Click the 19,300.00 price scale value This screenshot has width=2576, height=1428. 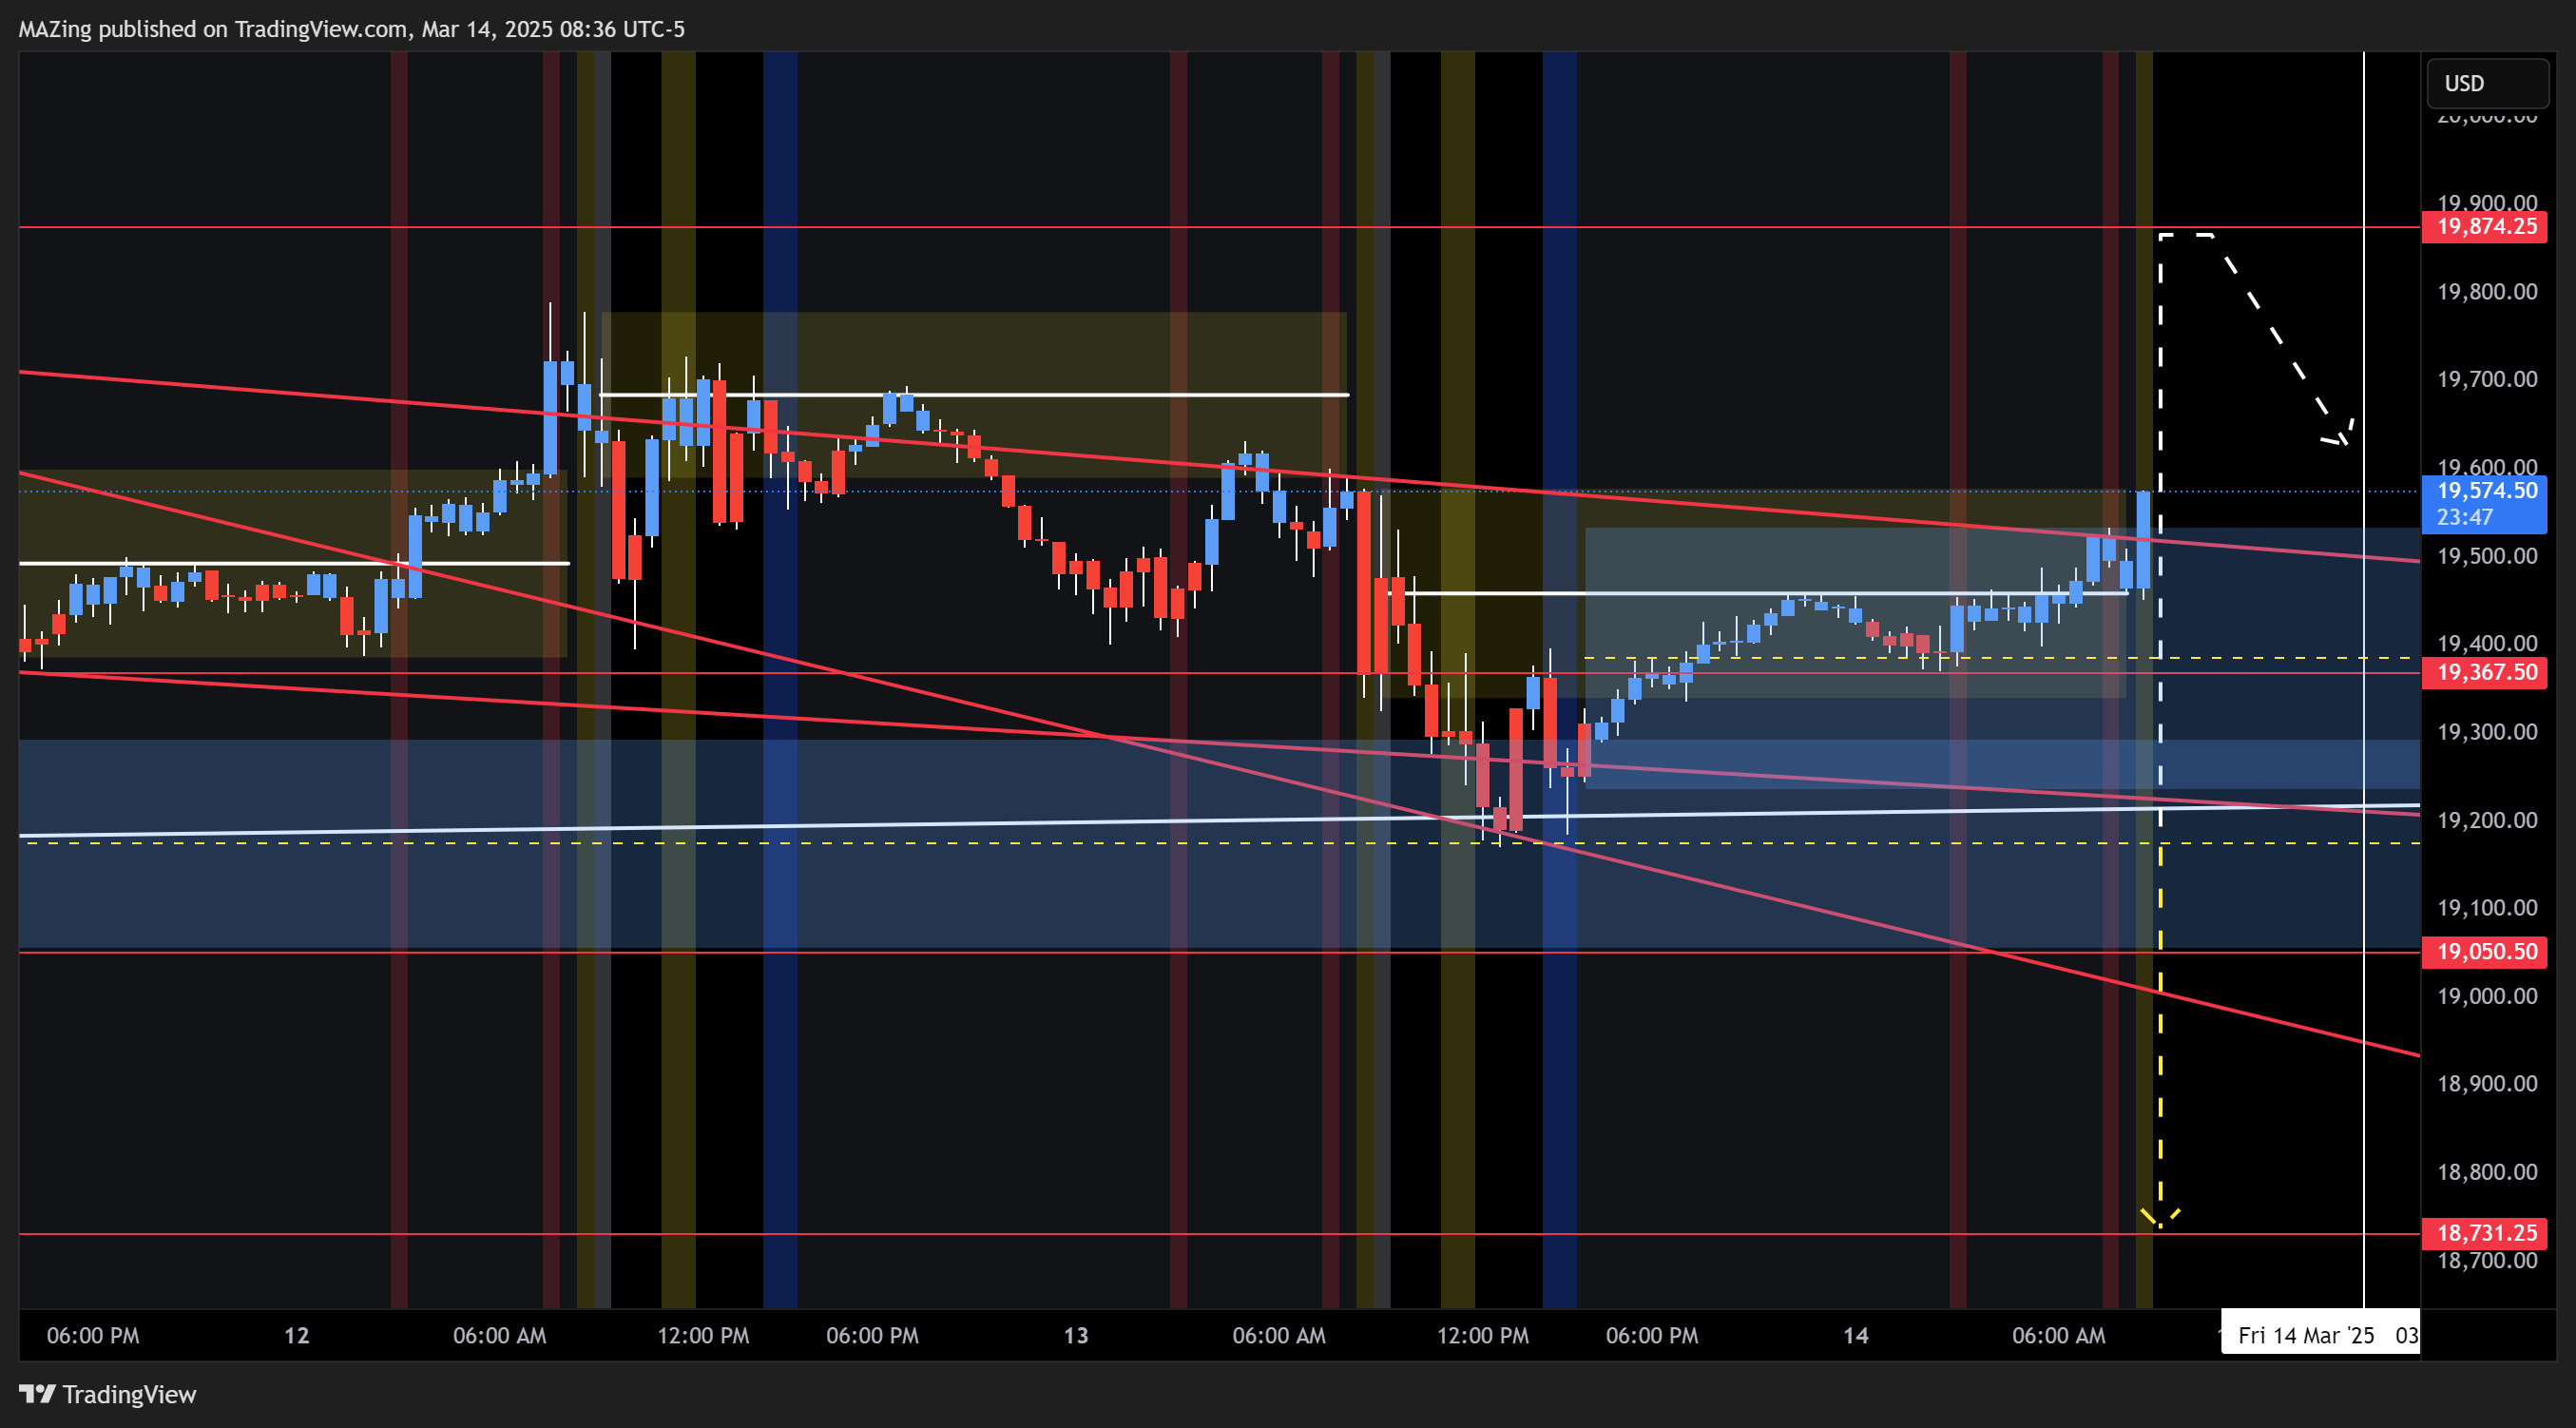[2487, 732]
